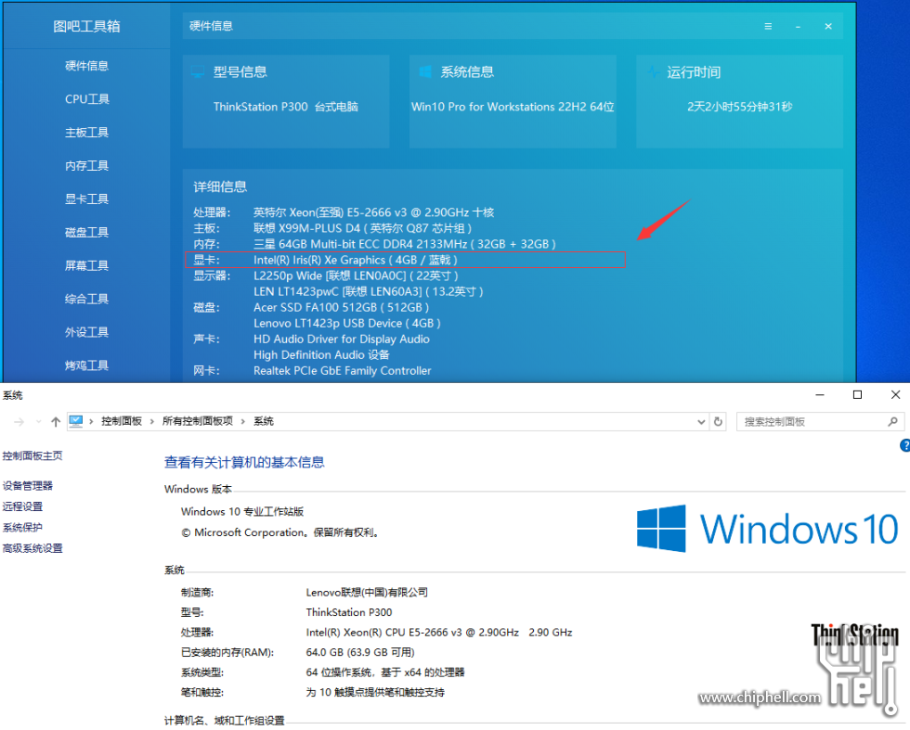This screenshot has width=910, height=730.
Task: Open 远程设置 link
Action: point(22,506)
